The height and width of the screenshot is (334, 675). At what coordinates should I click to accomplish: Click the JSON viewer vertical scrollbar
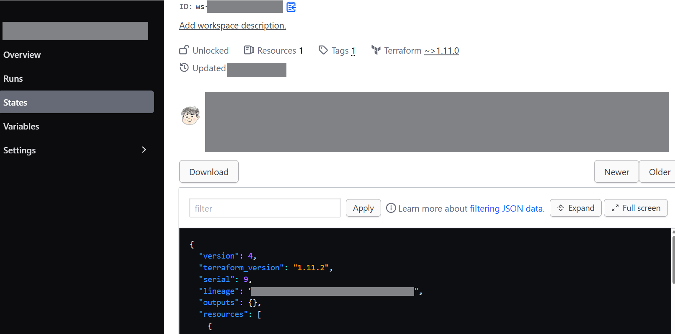[x=673, y=260]
